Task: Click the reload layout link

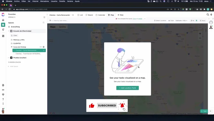Action: coord(140,19)
